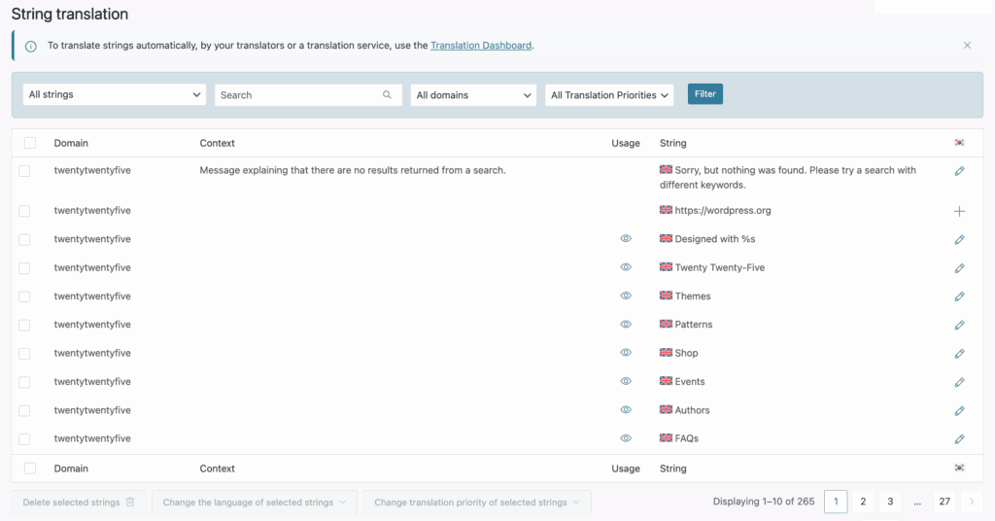This screenshot has width=995, height=521.
Task: Edit translation pencil for 'Shop' string
Action: [x=959, y=354]
